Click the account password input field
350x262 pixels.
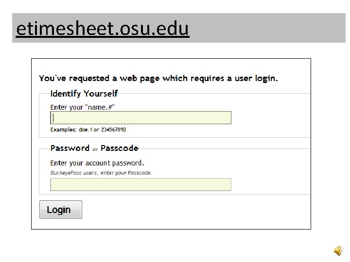(141, 185)
